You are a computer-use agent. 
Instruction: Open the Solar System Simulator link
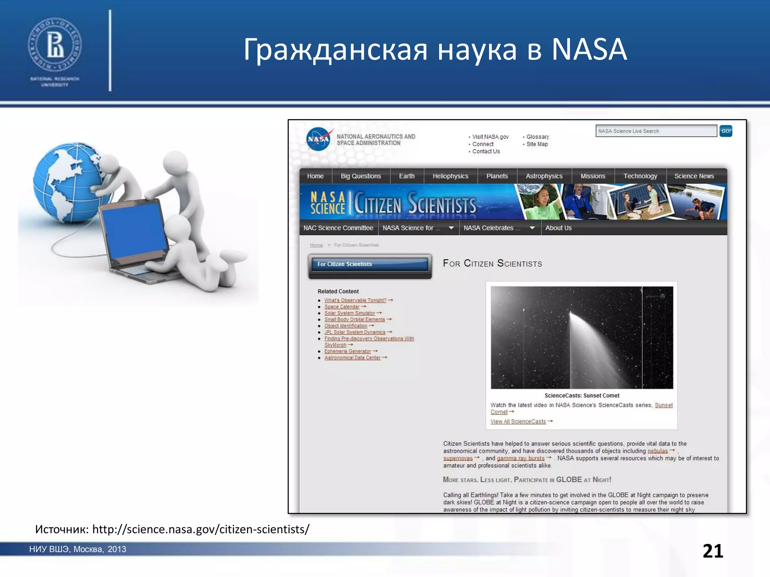[x=350, y=313]
